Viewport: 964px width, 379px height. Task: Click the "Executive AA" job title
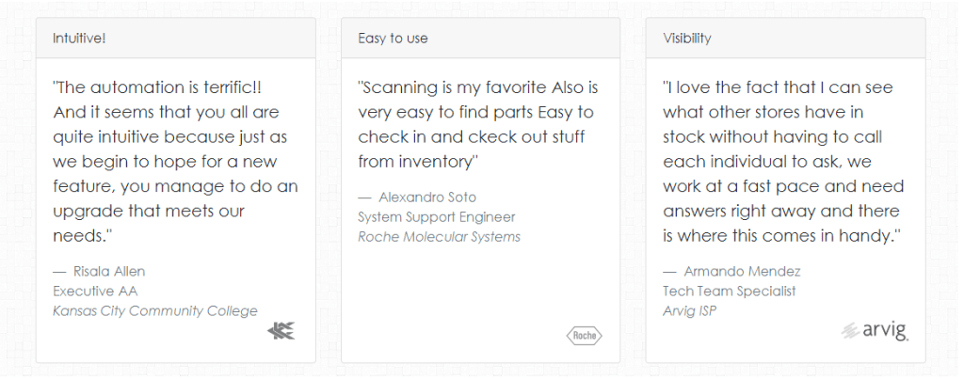(95, 292)
